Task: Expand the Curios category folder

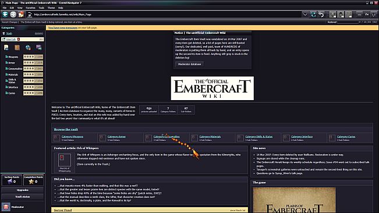Action: click(x=10, y=93)
